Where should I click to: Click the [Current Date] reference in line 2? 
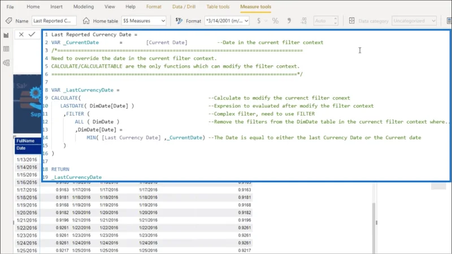[167, 42]
